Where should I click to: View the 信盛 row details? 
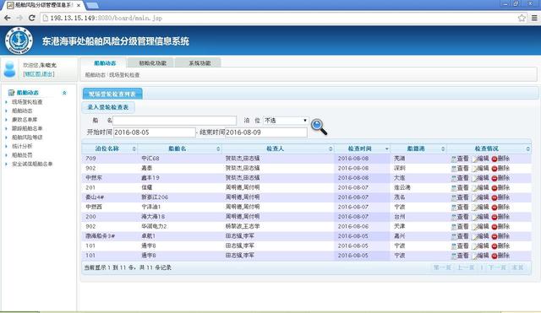[x=460, y=187]
